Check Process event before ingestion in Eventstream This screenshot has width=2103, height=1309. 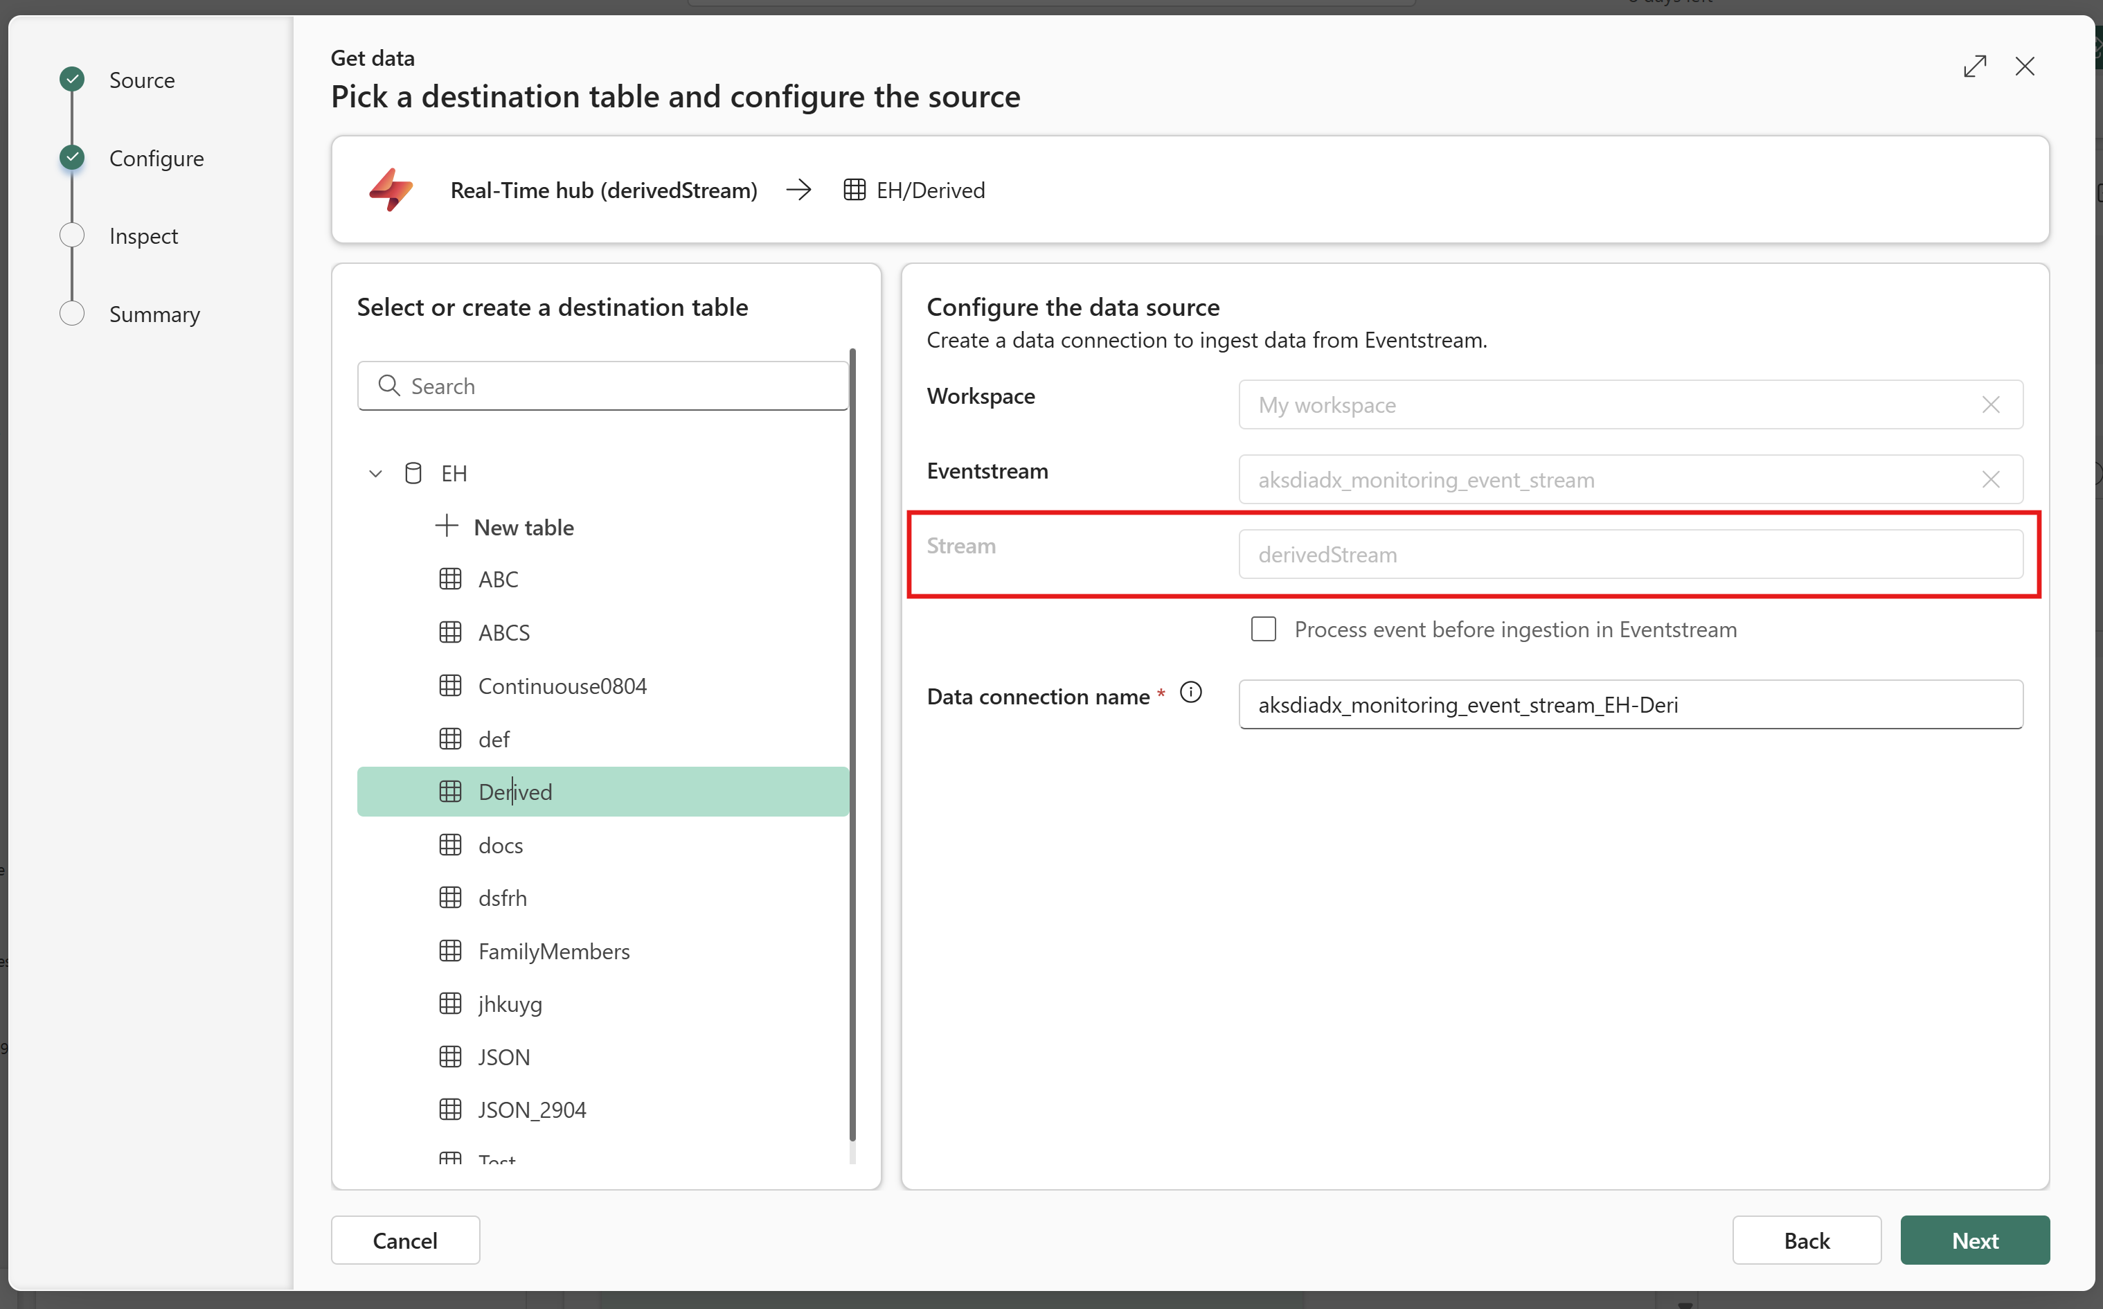tap(1262, 630)
